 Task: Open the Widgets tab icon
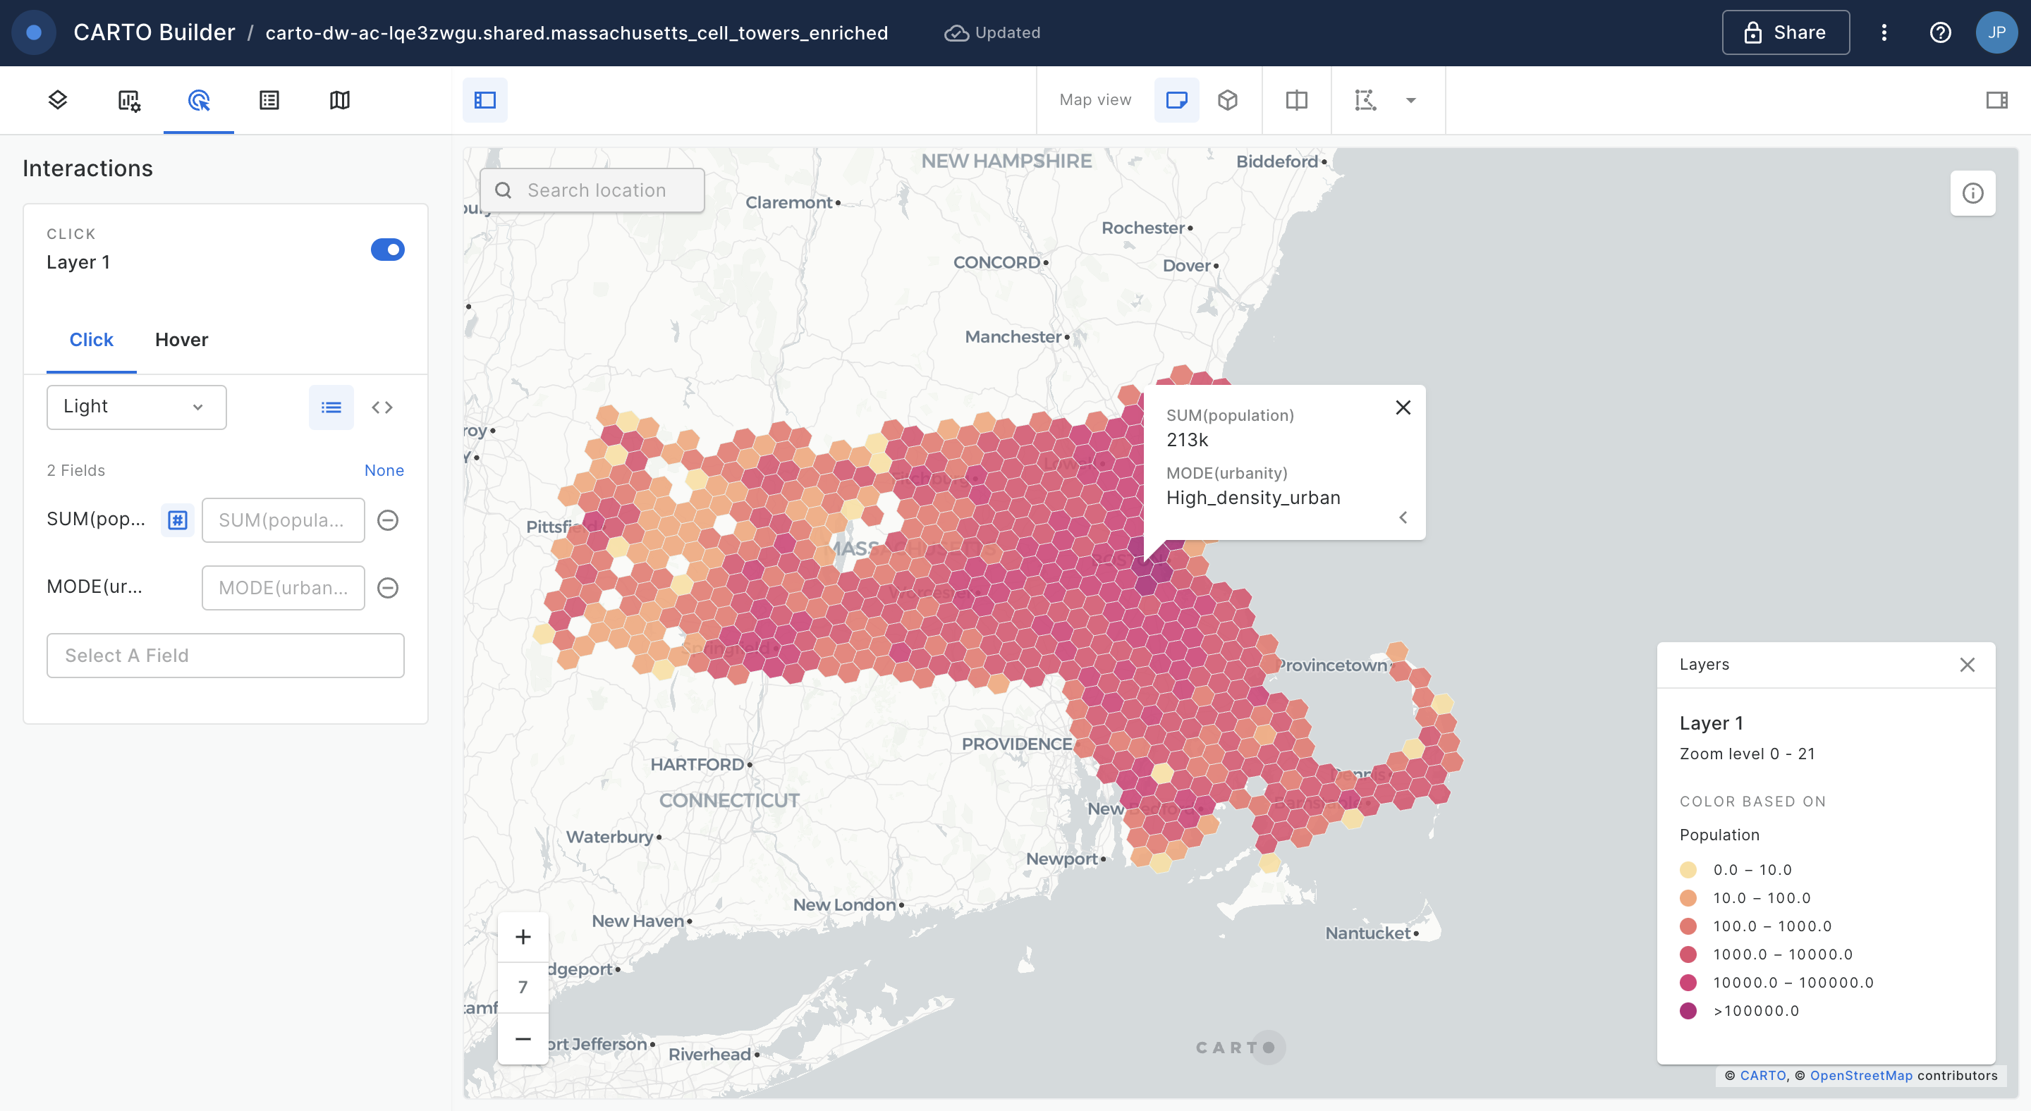click(128, 100)
